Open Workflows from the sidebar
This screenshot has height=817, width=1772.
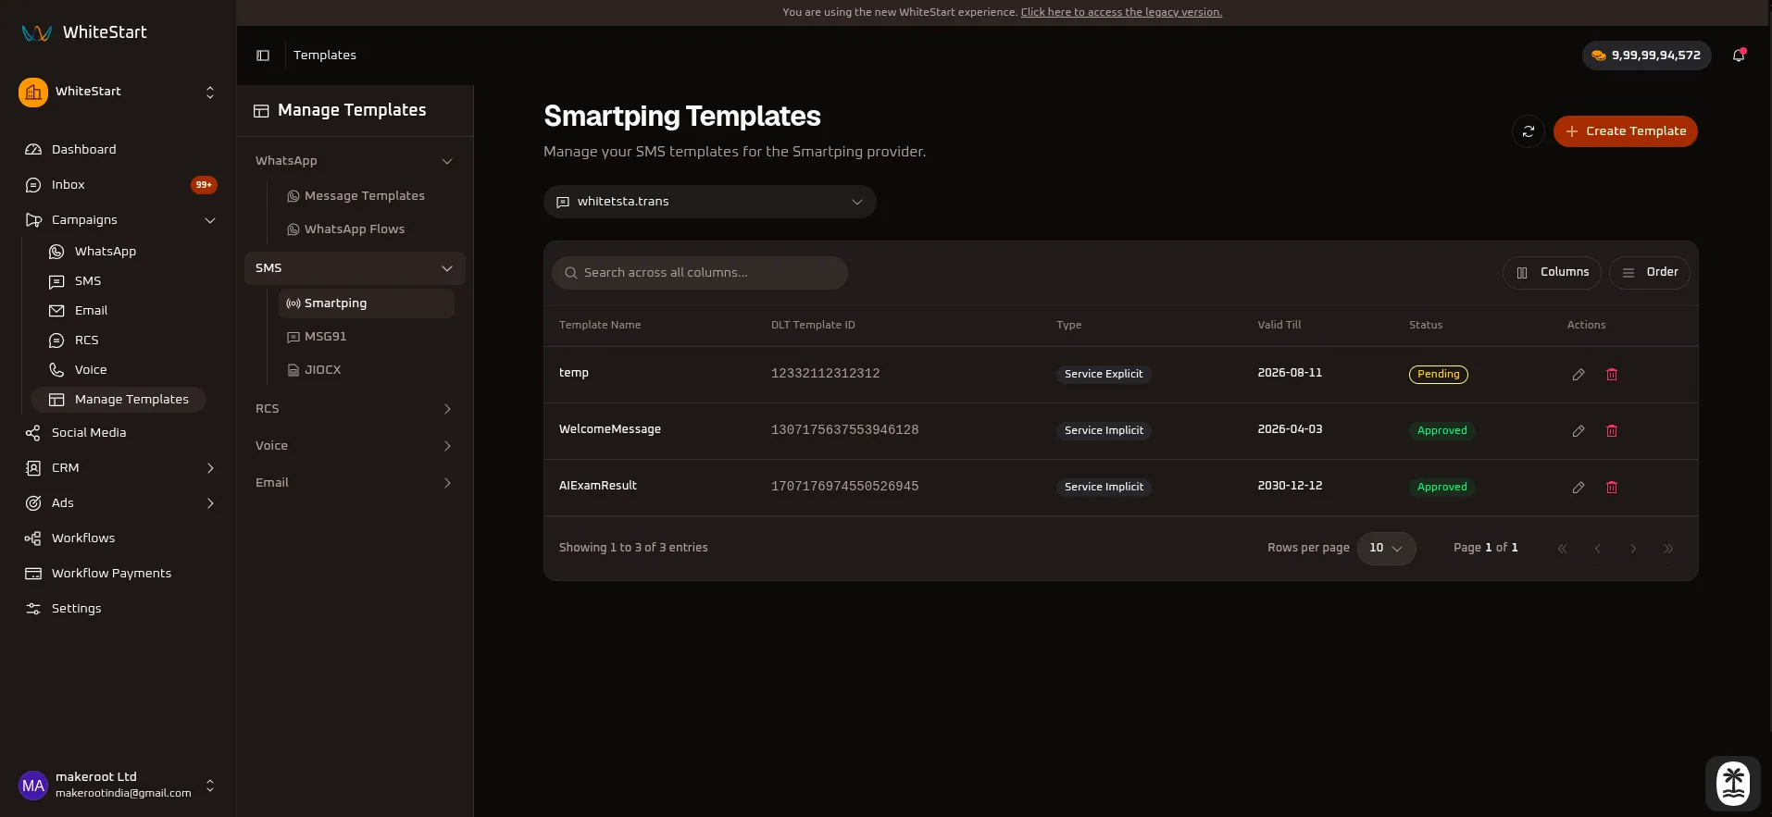(118, 538)
